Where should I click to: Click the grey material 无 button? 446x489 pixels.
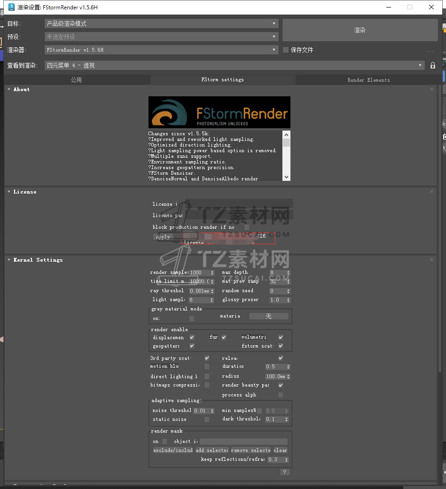(x=268, y=316)
